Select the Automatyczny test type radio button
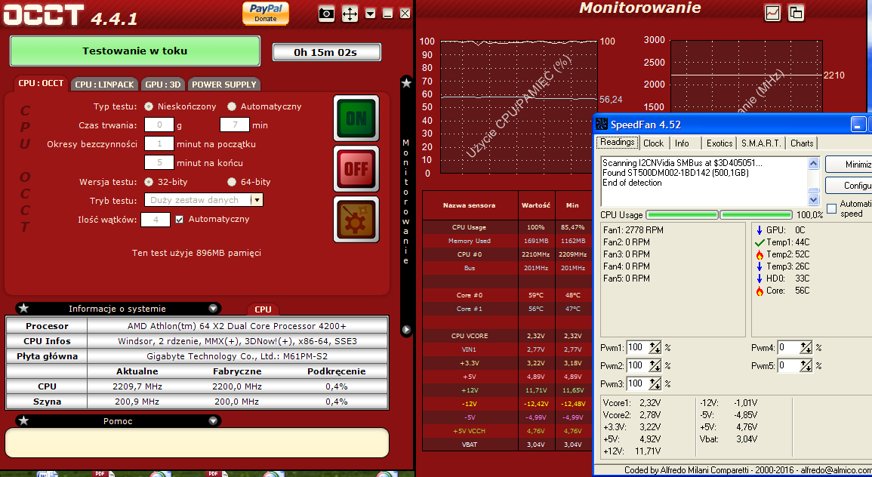The height and width of the screenshot is (477, 872). [232, 106]
